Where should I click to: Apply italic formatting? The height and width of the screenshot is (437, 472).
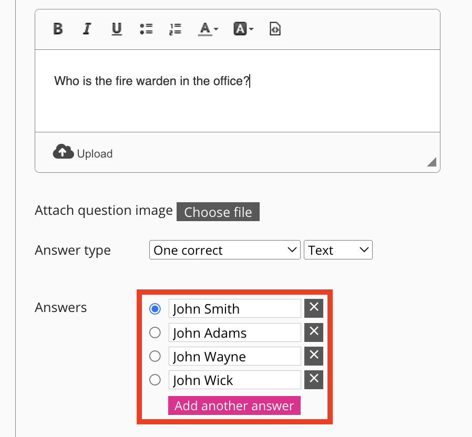(87, 29)
